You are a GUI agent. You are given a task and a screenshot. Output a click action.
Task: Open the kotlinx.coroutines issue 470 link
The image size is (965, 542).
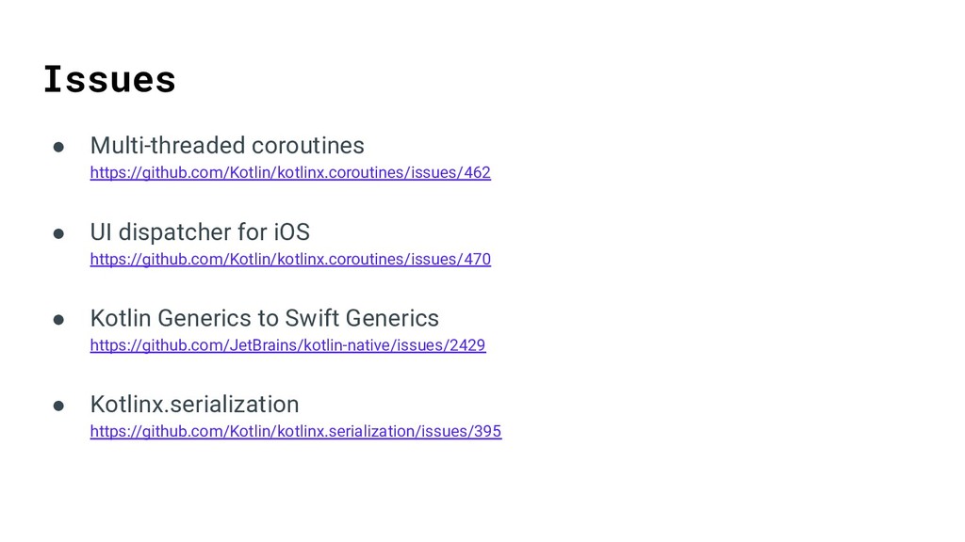point(290,260)
